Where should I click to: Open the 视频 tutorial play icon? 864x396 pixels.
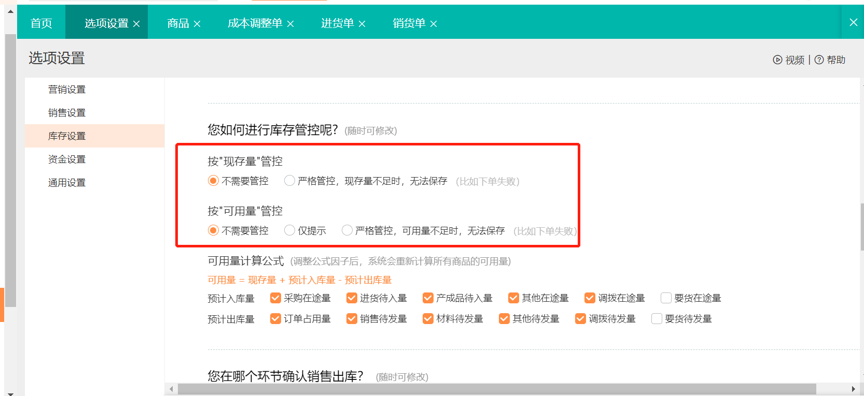(x=777, y=60)
